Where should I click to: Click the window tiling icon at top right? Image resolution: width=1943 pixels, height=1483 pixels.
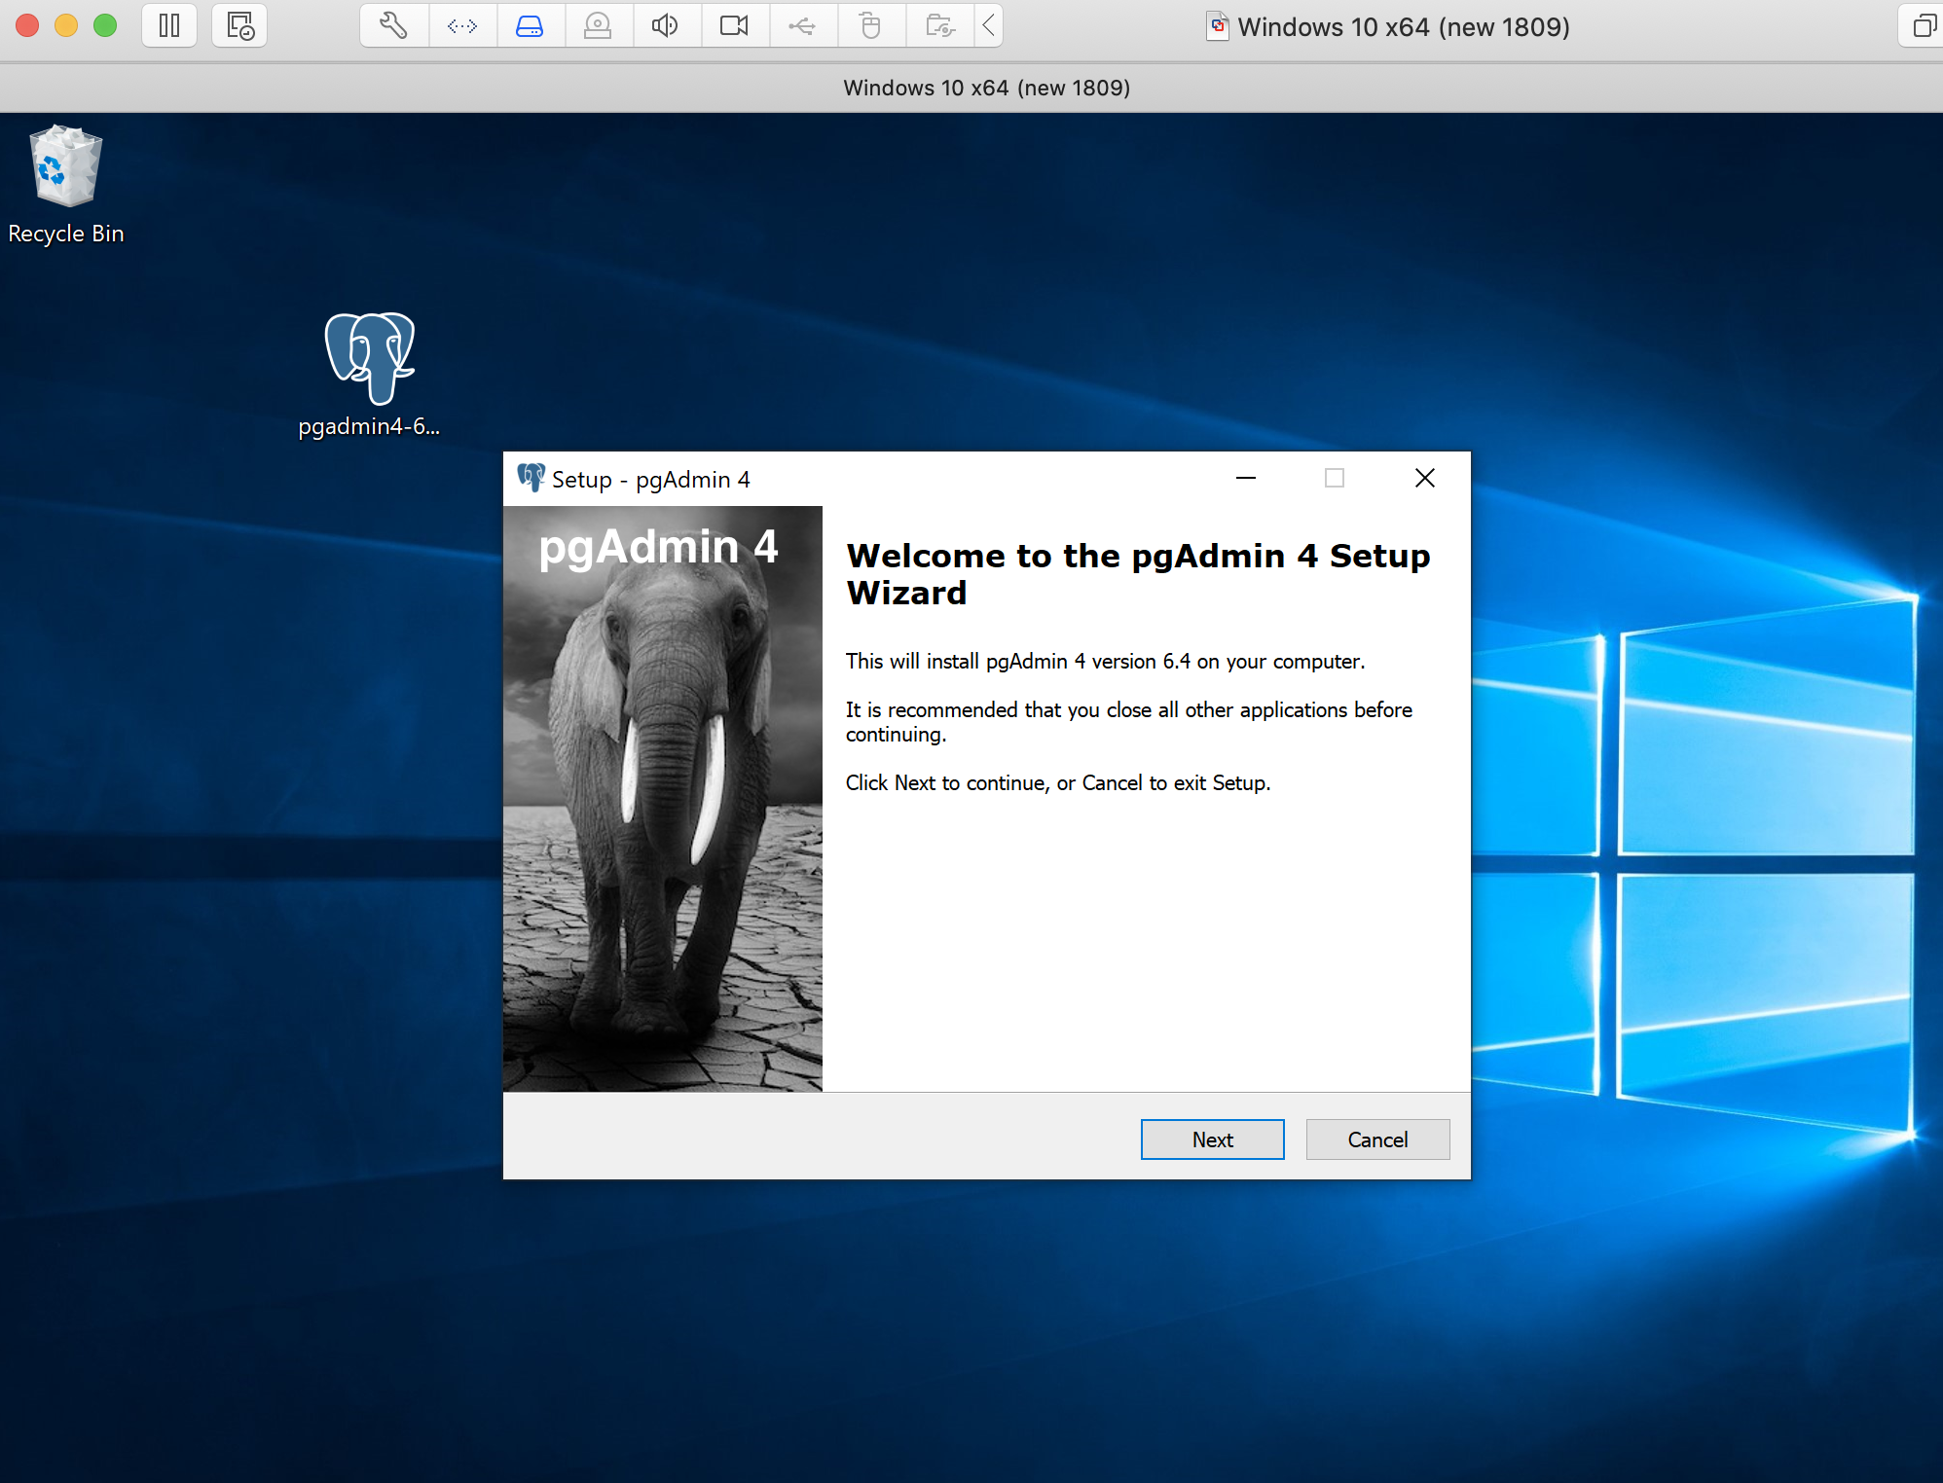pos(1923,25)
